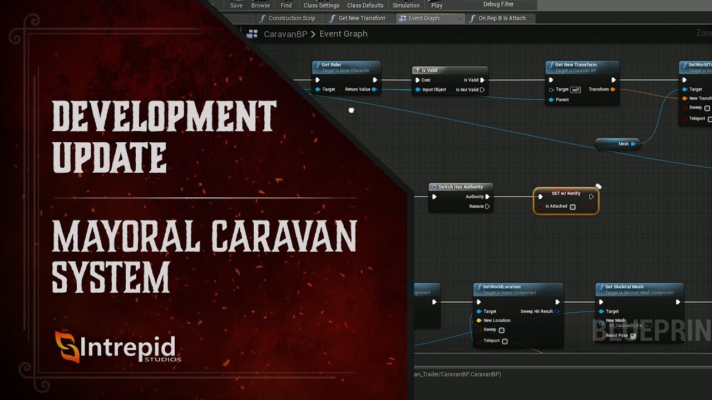The image size is (712, 400).
Task: Click Get Rider's output exec pin
Action: [375, 80]
